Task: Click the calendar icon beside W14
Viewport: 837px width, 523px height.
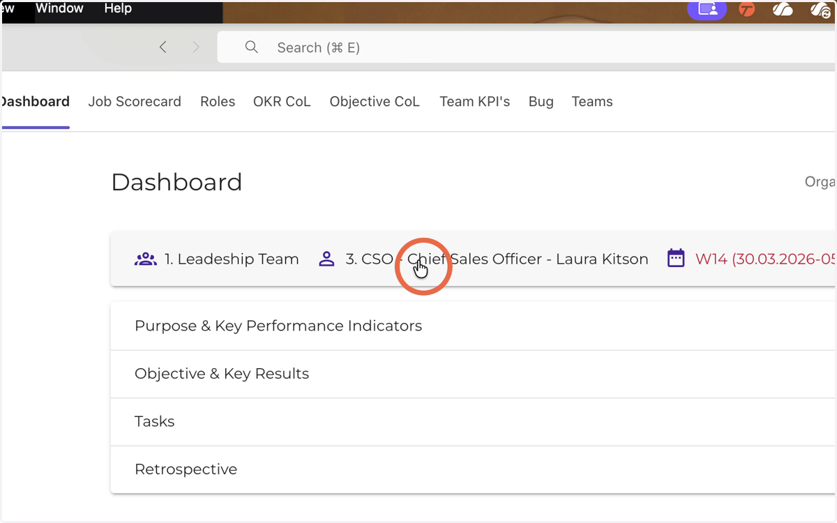Action: click(676, 259)
